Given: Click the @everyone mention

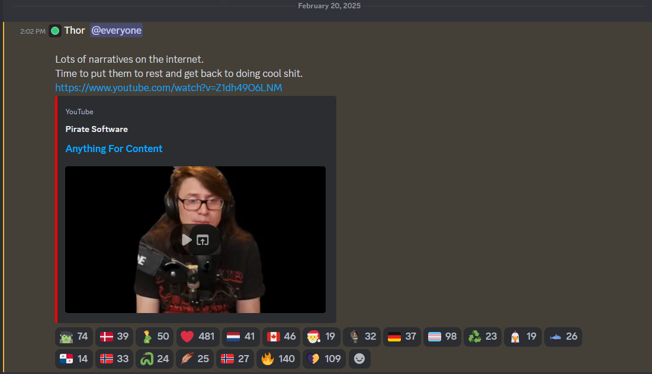Looking at the screenshot, I should pyautogui.click(x=117, y=30).
